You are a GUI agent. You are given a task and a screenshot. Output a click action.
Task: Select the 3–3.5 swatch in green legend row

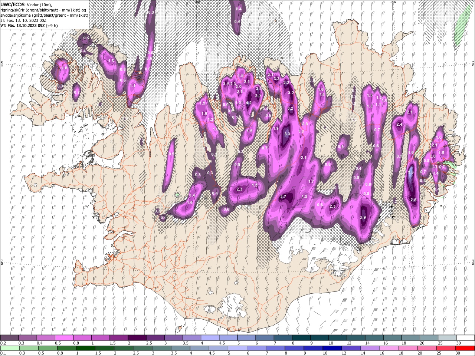tap(161, 348)
